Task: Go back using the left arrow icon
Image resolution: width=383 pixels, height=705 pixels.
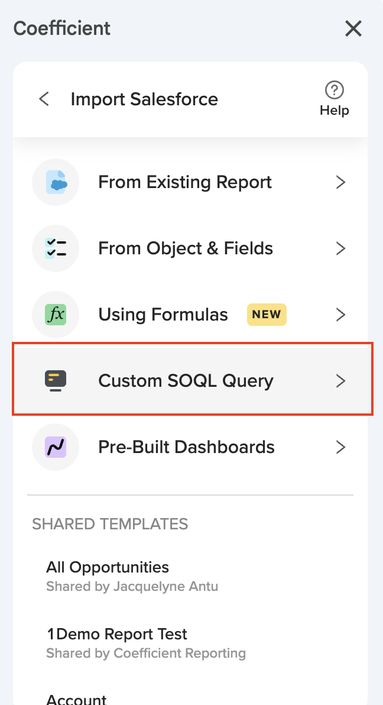Action: click(x=44, y=99)
